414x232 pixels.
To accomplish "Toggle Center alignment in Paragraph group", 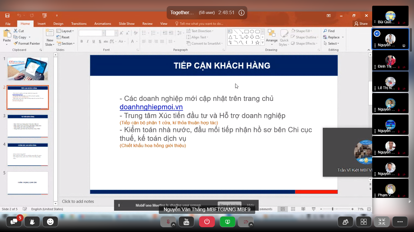I will click(150, 41).
